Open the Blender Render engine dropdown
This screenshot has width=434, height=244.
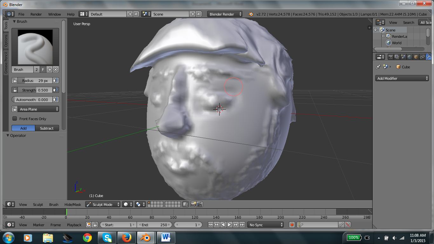click(x=225, y=14)
